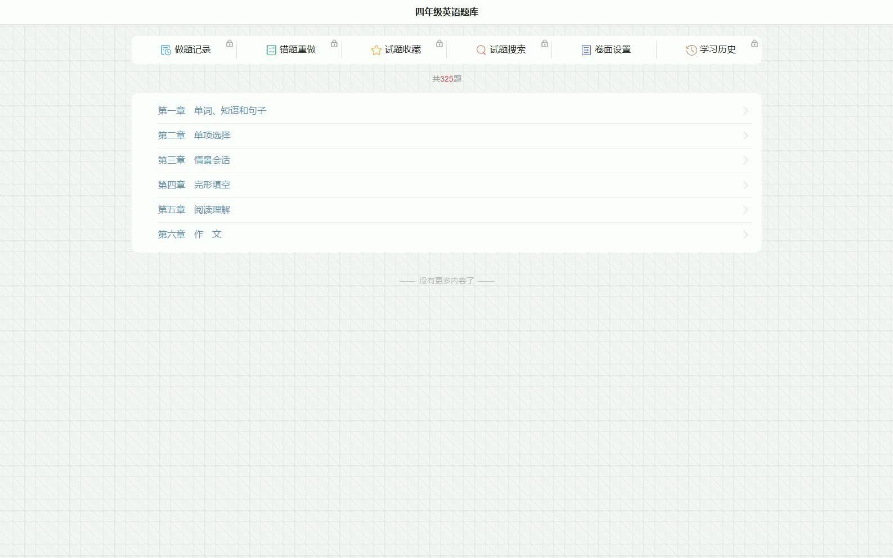The width and height of the screenshot is (893, 558).
Task: Click the 学习历史 clock icon
Action: [691, 50]
